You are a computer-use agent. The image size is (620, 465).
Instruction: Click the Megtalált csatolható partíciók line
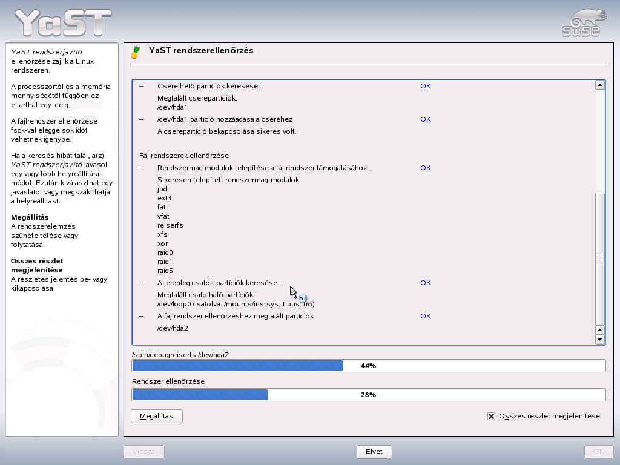point(206,295)
